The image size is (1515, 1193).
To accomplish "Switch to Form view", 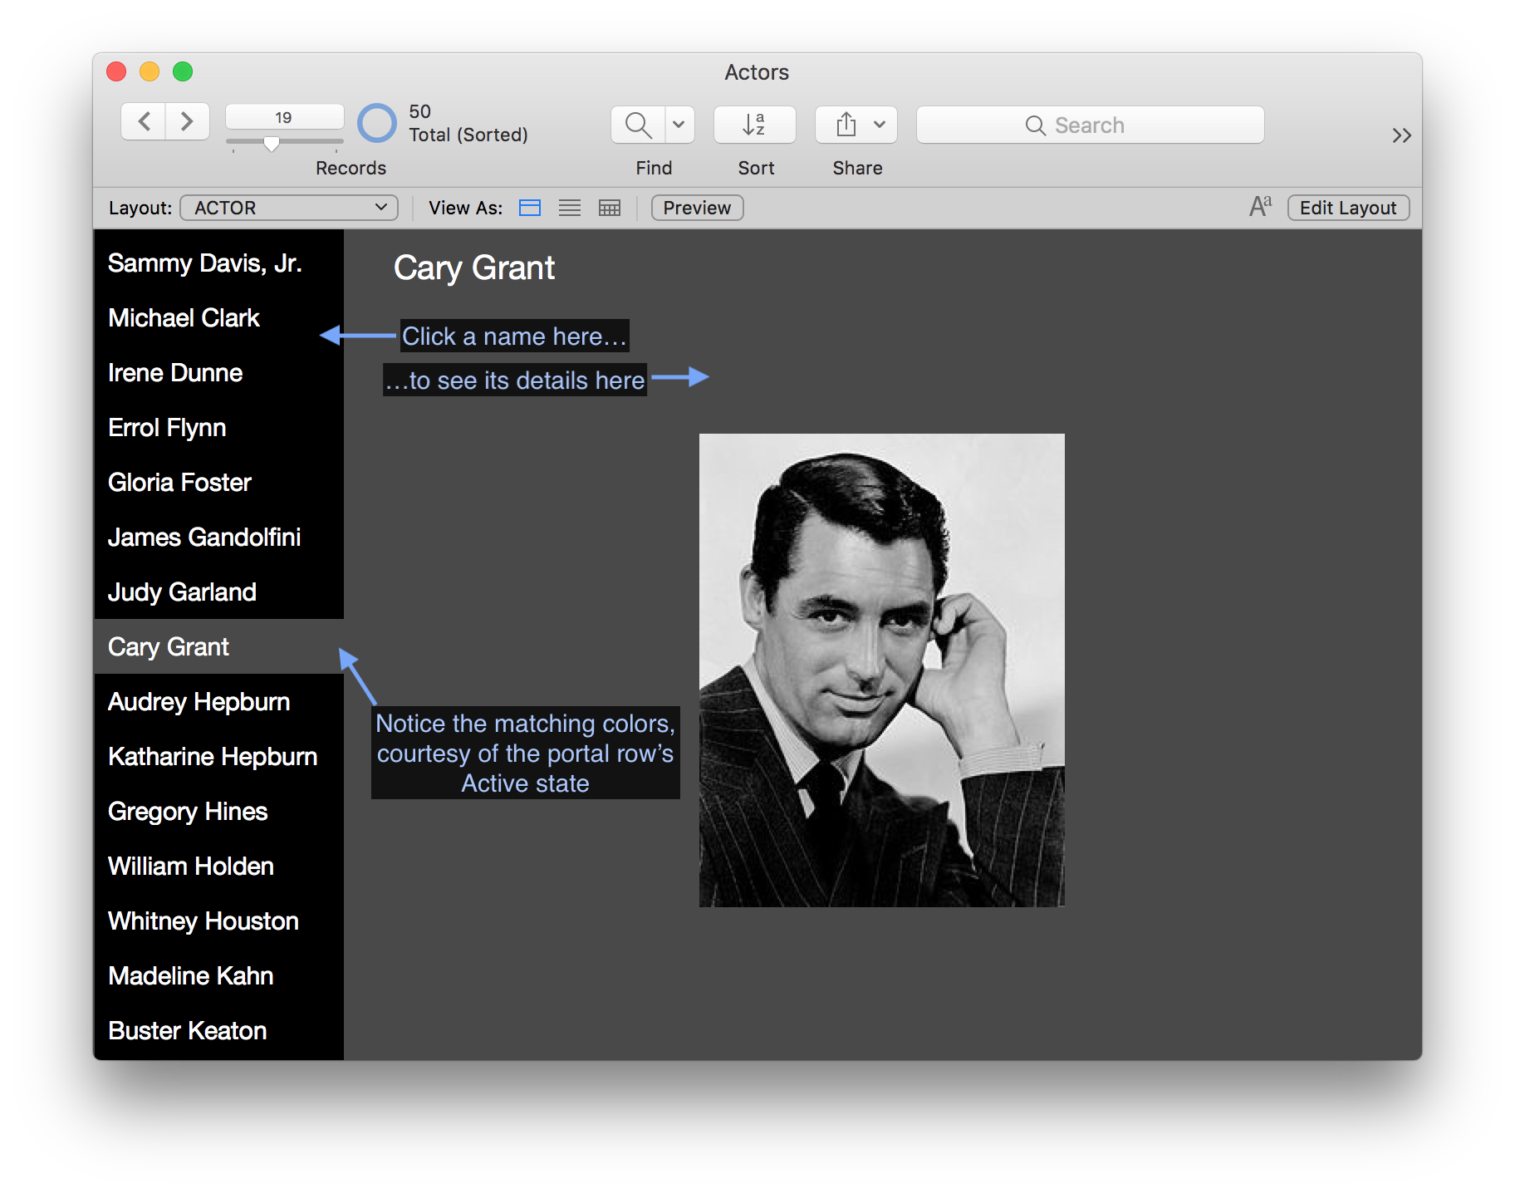I will [530, 208].
